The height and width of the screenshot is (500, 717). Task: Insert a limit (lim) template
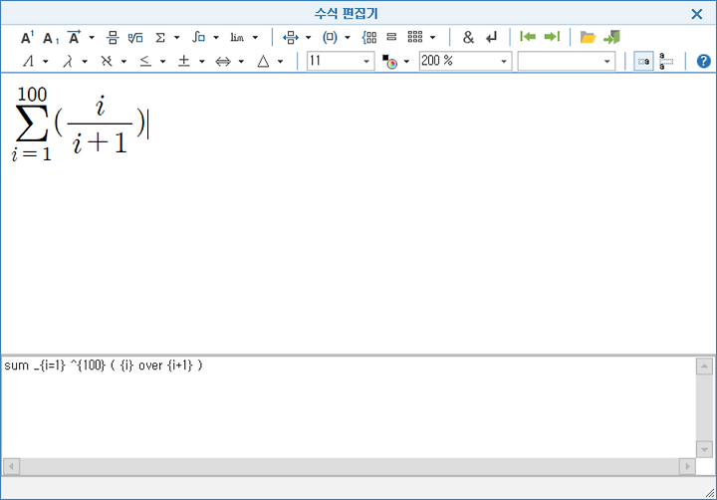tap(237, 38)
